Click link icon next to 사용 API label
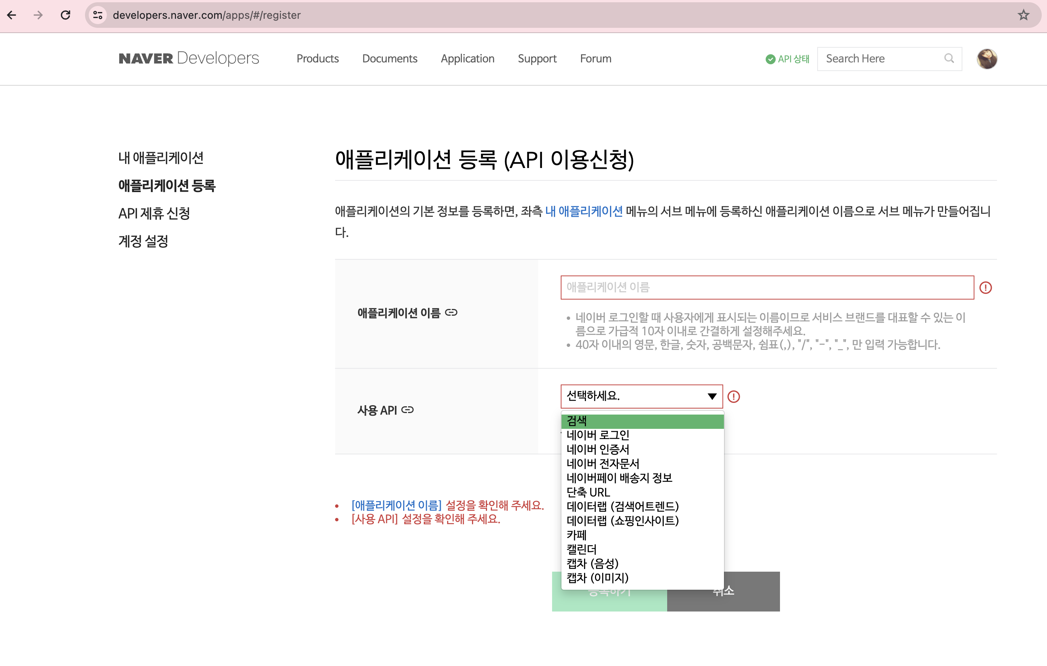Viewport: 1047px width, 666px height. (407, 410)
